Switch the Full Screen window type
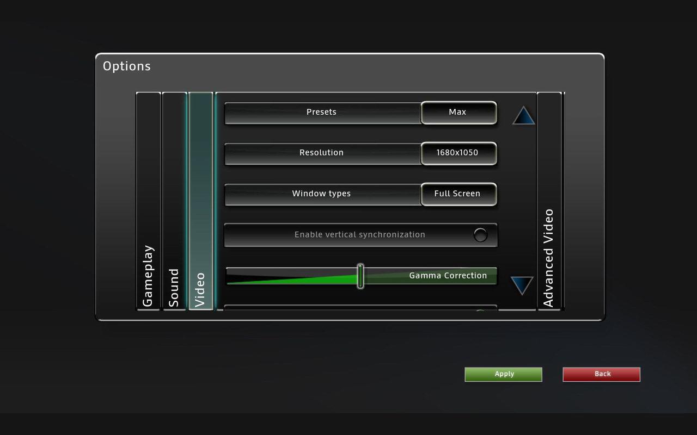 [458, 194]
